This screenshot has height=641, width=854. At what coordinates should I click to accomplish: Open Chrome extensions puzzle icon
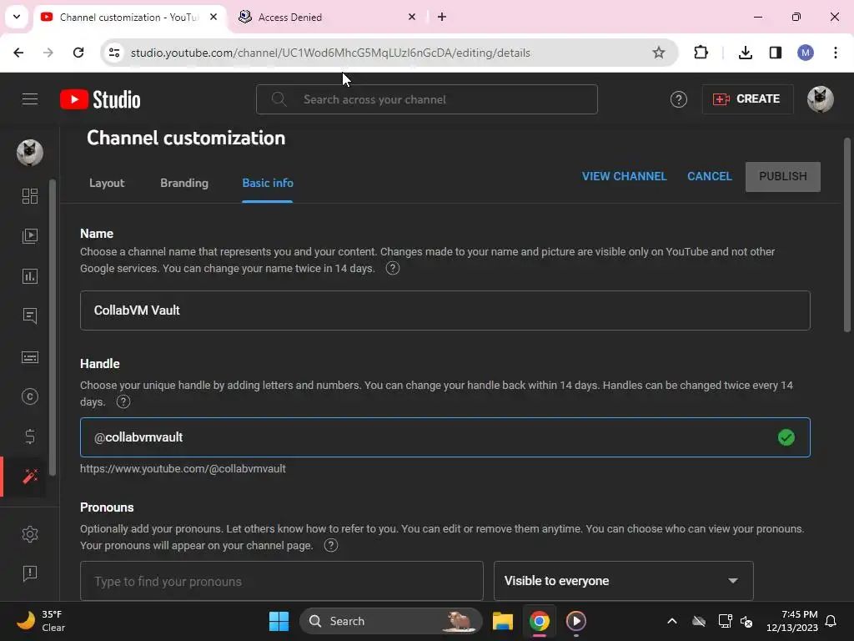[x=701, y=53]
